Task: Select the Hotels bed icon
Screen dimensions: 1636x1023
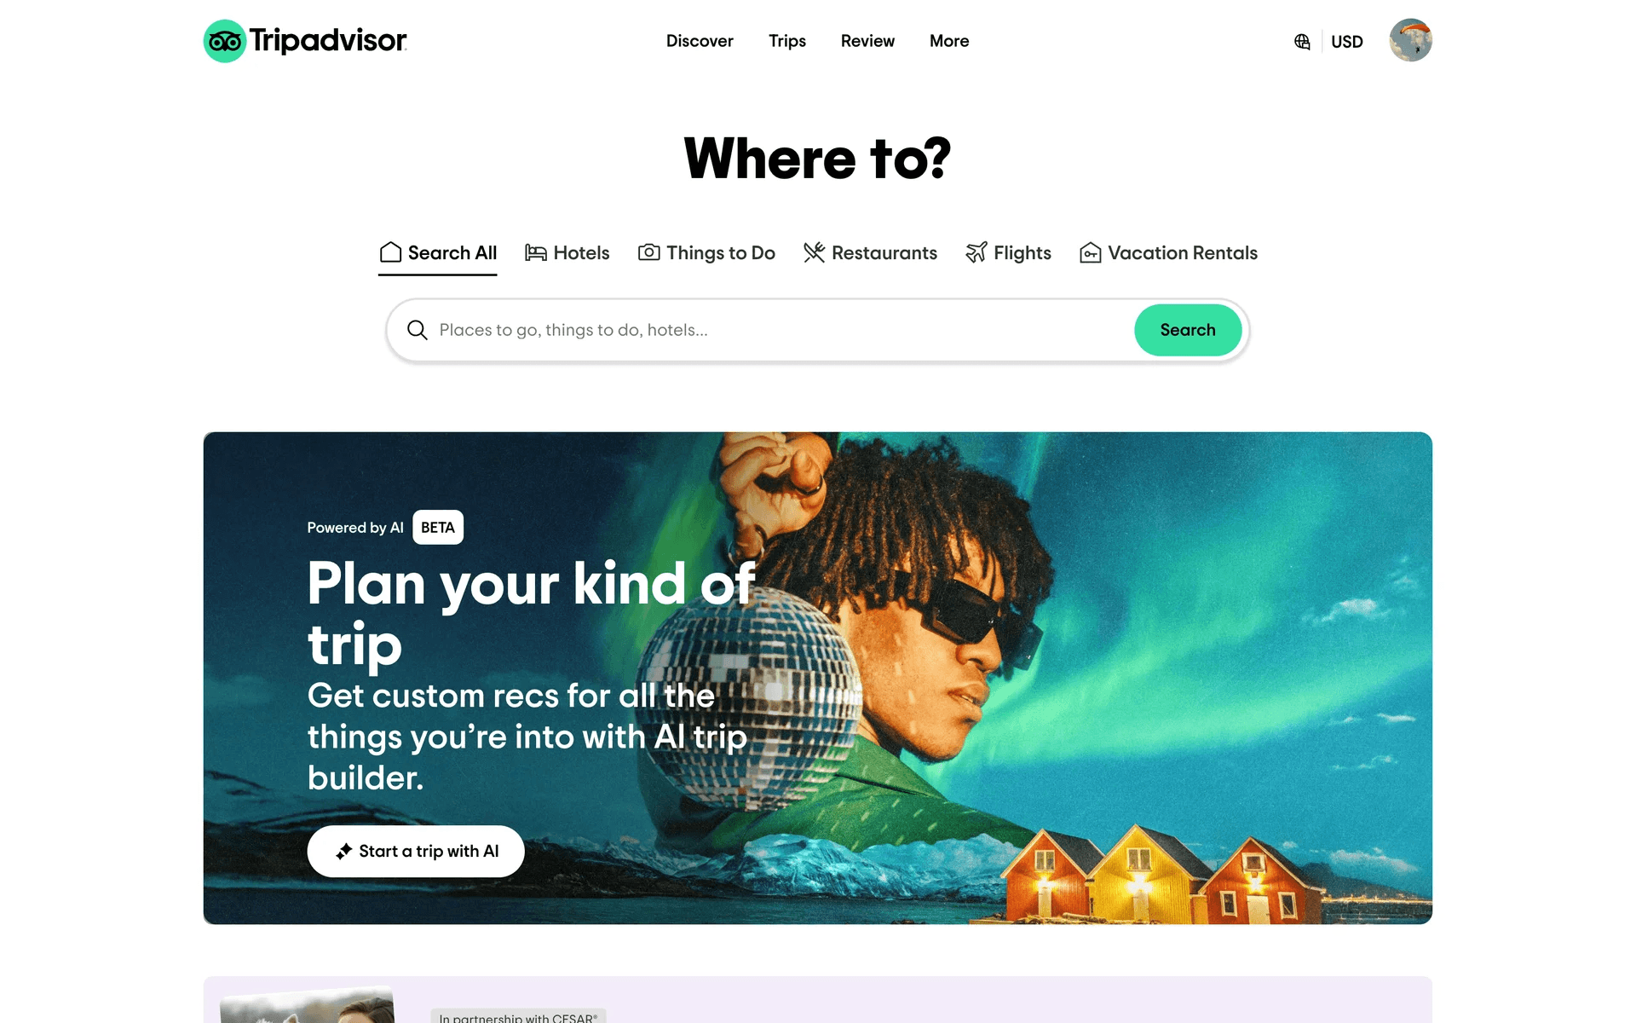Action: (x=535, y=252)
